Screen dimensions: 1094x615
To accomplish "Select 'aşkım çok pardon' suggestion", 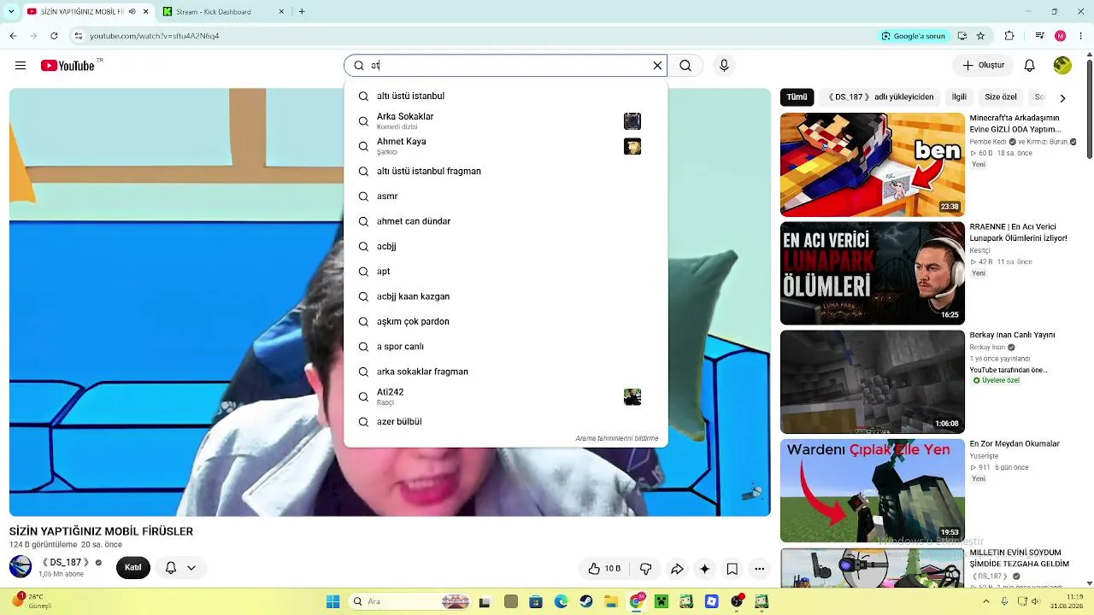I will [x=505, y=321].
